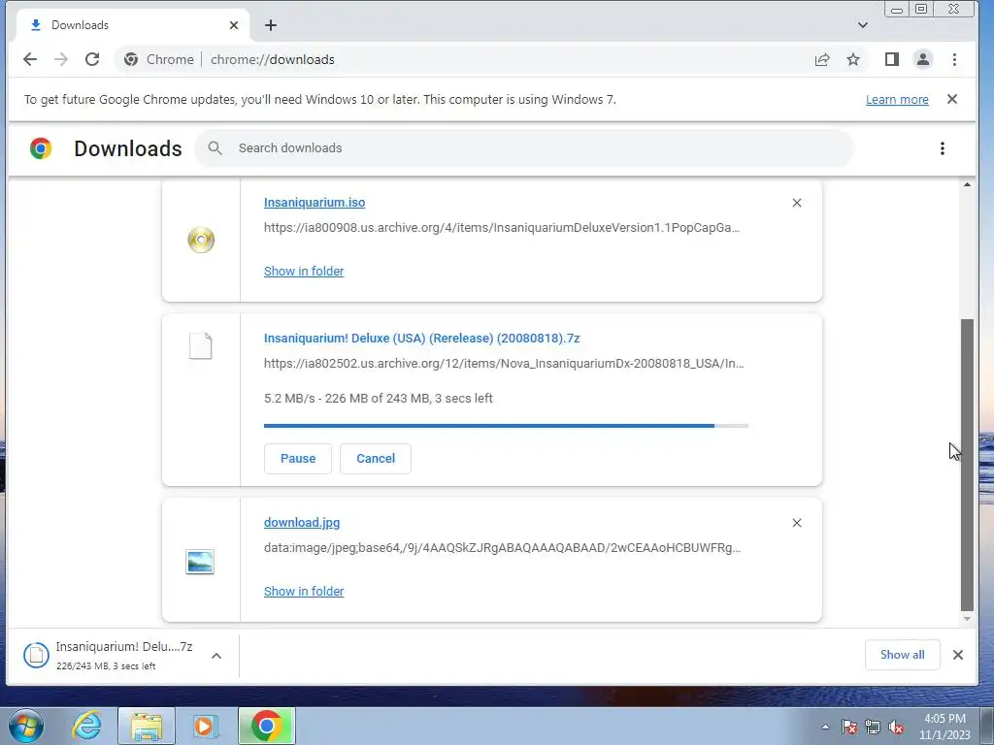Launch Internet Explorer from the taskbar
The width and height of the screenshot is (994, 745).
pyautogui.click(x=86, y=726)
